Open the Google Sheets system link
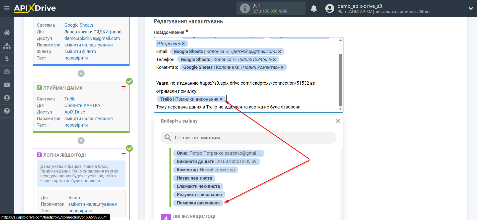Viewport: 477px width, 220px height. tap(79, 25)
